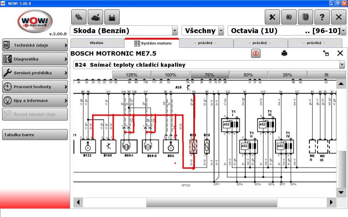Open the tools settings wrench icon
The image size is (348, 217).
pyautogui.click(x=272, y=17)
